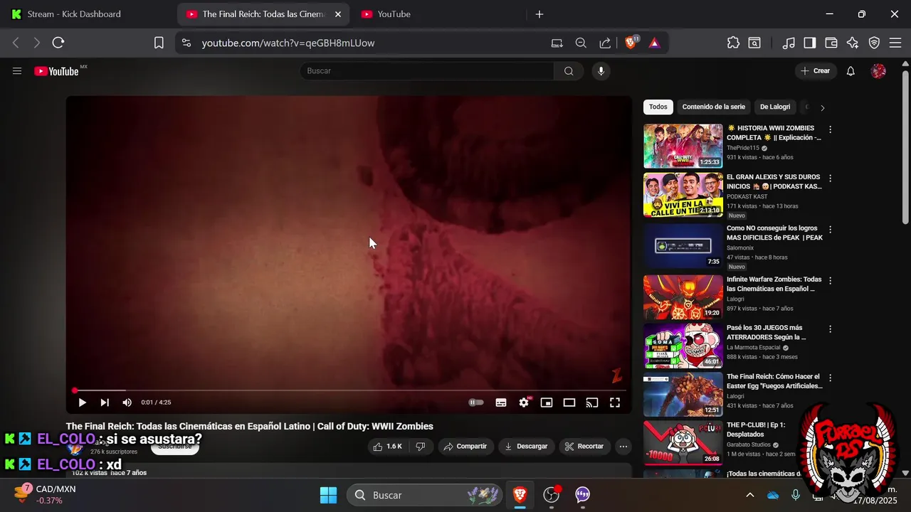Click the address bar URL

click(x=288, y=43)
